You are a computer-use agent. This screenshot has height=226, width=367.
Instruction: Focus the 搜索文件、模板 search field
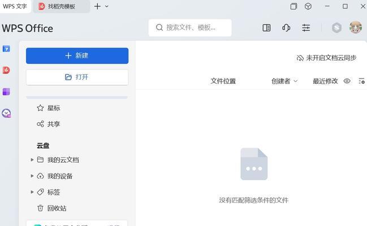[190, 28]
